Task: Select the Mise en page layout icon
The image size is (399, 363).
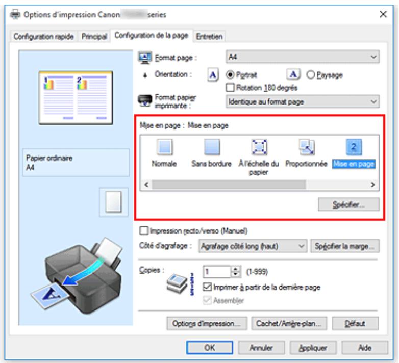Action: click(354, 147)
